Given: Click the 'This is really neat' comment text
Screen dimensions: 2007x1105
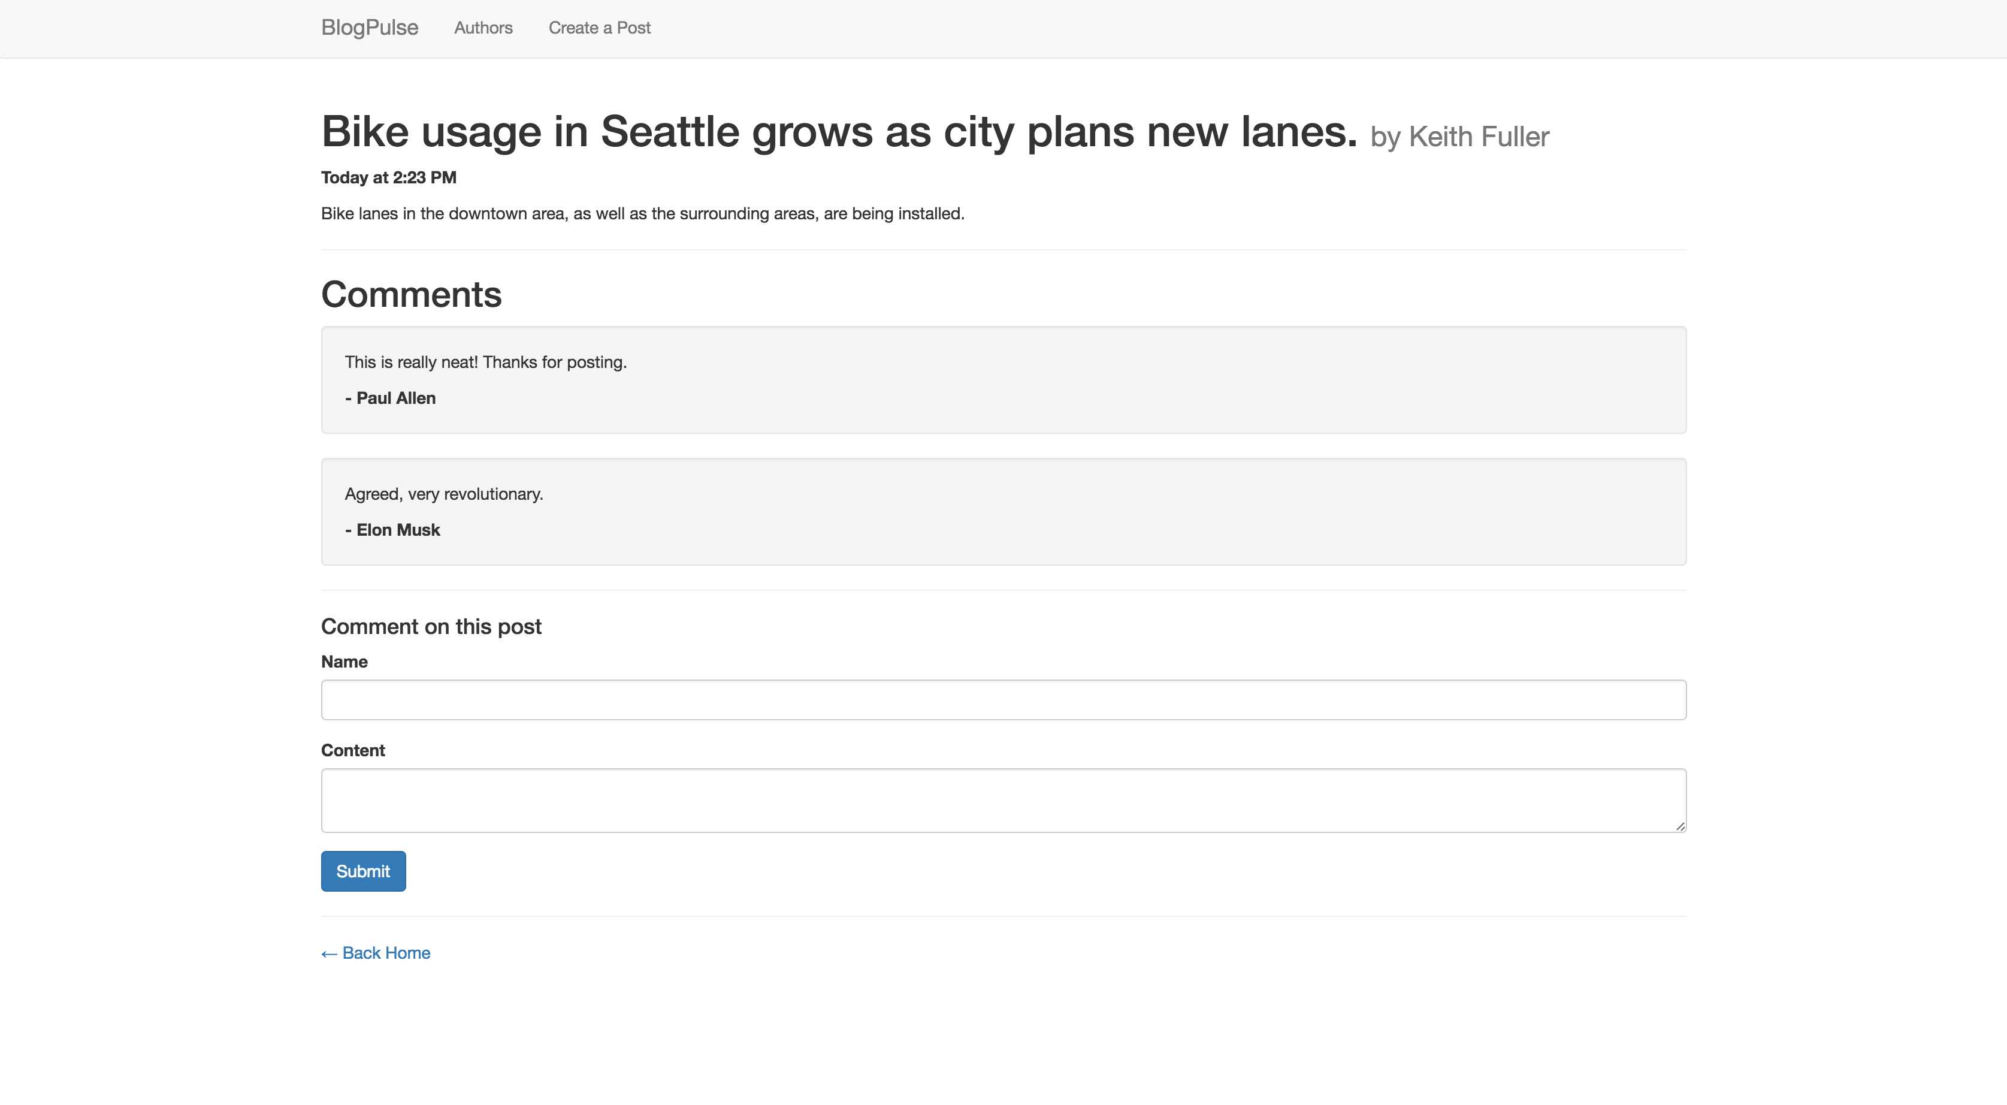Looking at the screenshot, I should coord(485,363).
